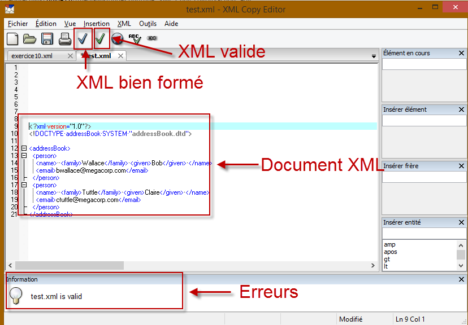The image size is (468, 325).
Task: Collapse the addressBook element fold
Action: tap(24, 148)
